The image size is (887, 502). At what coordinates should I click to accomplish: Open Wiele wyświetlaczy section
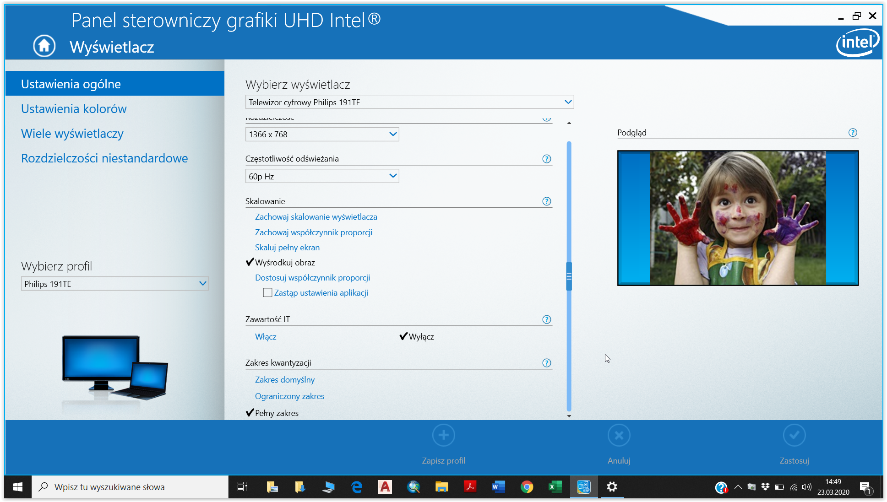(72, 134)
